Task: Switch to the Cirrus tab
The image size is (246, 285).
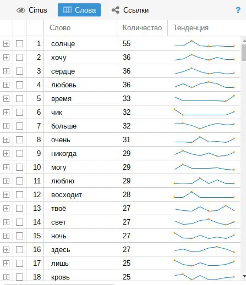Action: click(x=32, y=10)
